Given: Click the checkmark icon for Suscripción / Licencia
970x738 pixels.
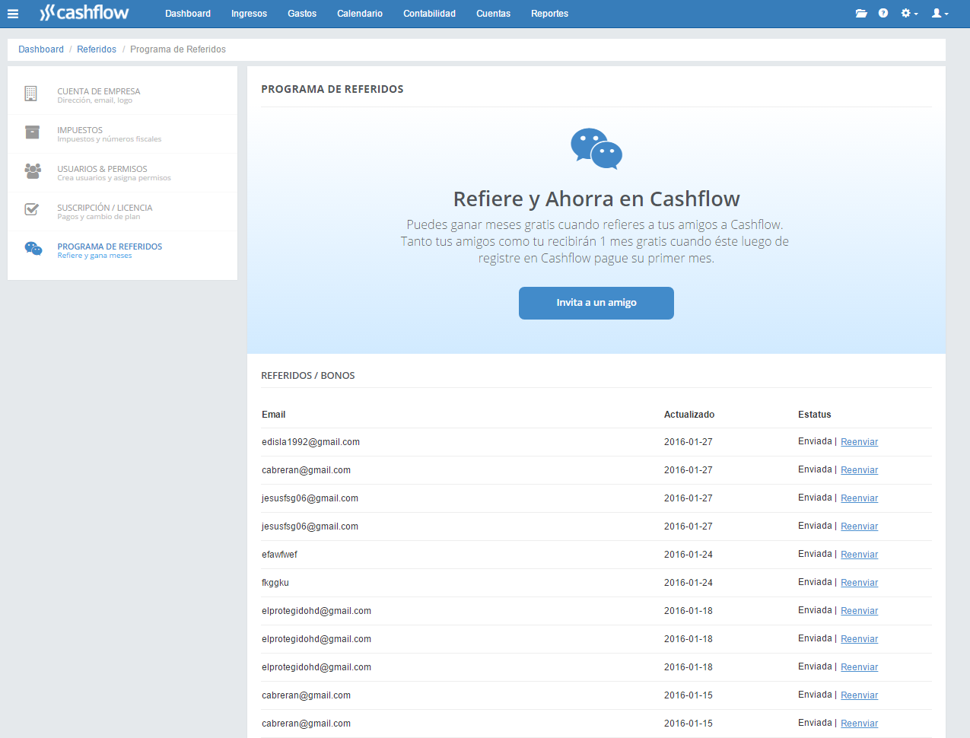Looking at the screenshot, I should (32, 209).
